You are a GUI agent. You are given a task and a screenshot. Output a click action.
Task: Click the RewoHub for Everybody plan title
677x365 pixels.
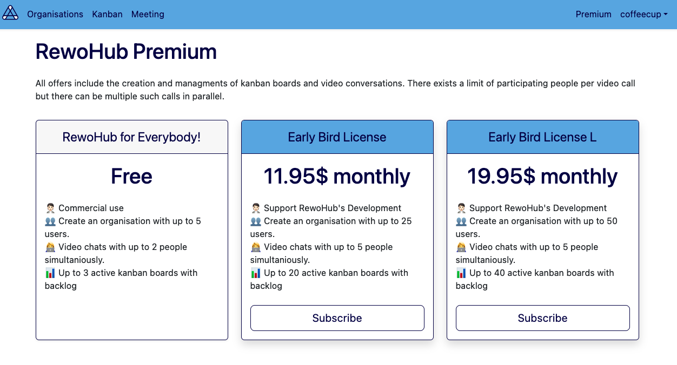(131, 137)
